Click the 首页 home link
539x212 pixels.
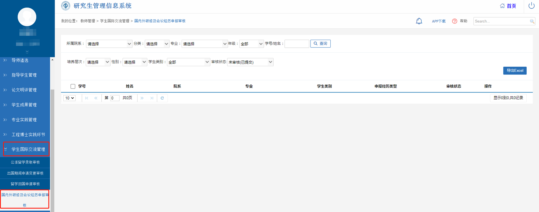point(508,6)
